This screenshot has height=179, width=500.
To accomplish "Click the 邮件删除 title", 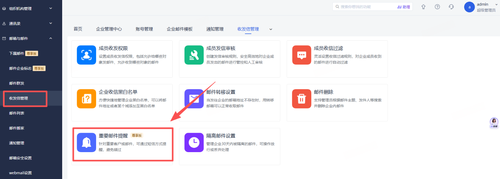I will click(324, 92).
